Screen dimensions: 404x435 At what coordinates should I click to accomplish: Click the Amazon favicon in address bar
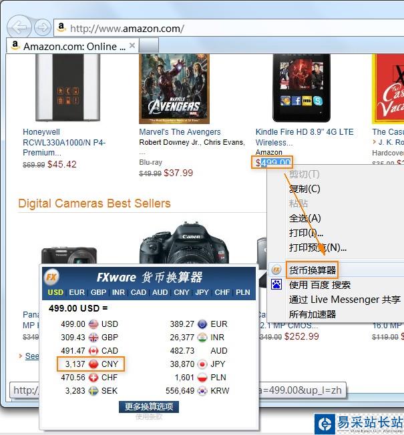[61, 27]
